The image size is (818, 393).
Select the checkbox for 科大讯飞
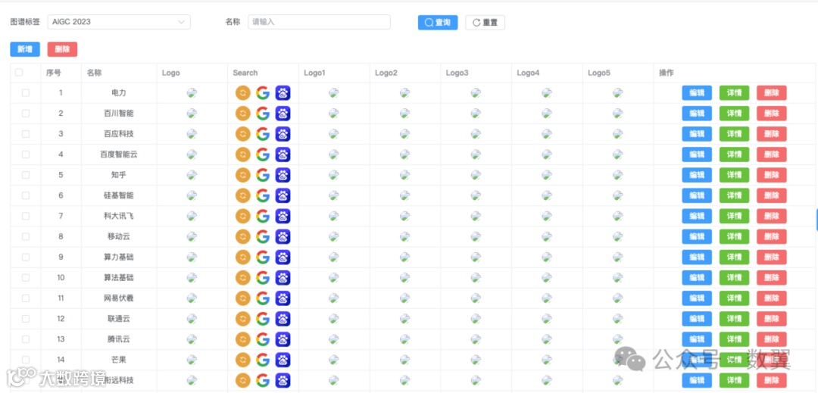coord(26,216)
